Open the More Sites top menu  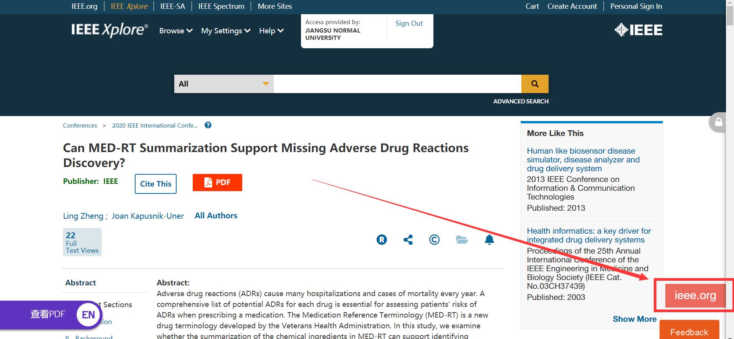click(274, 7)
